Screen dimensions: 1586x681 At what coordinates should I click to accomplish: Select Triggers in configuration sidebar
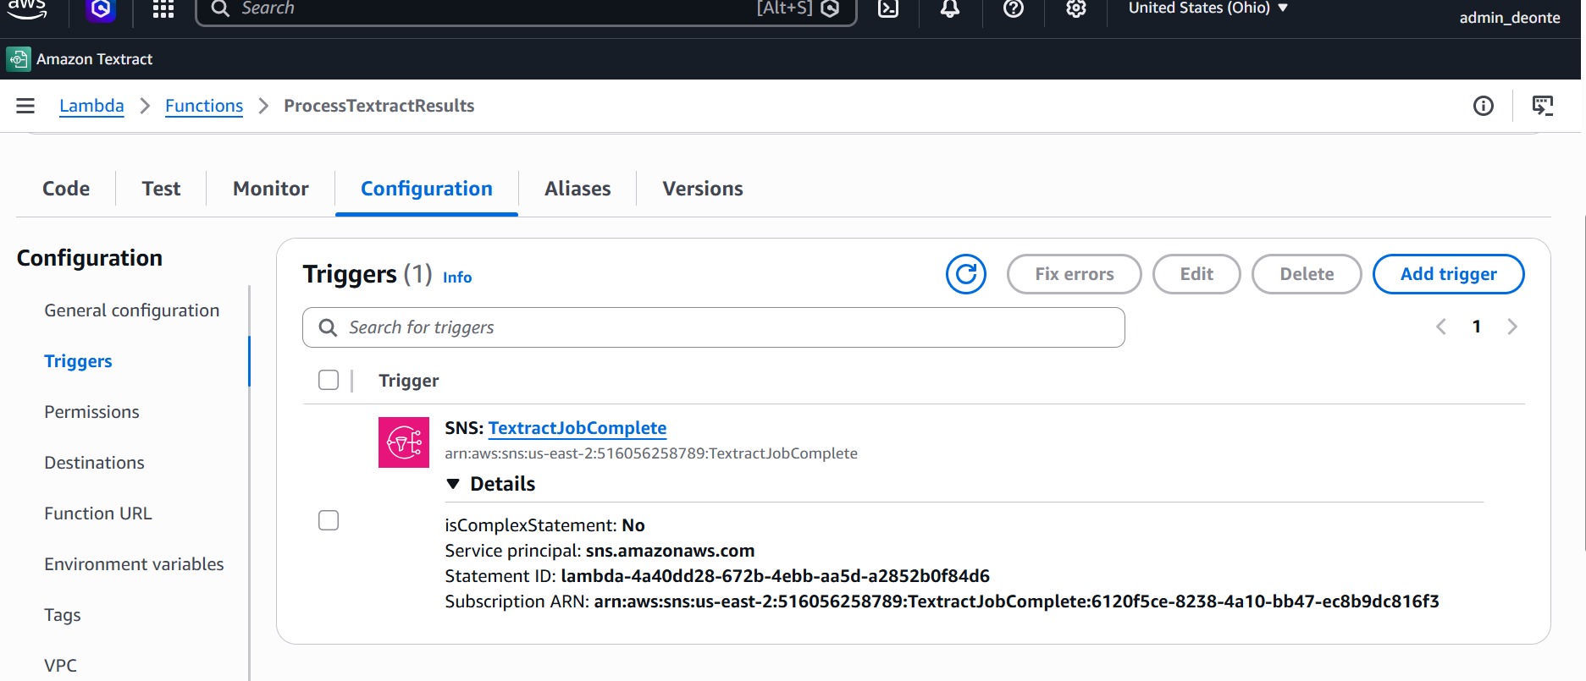78,361
